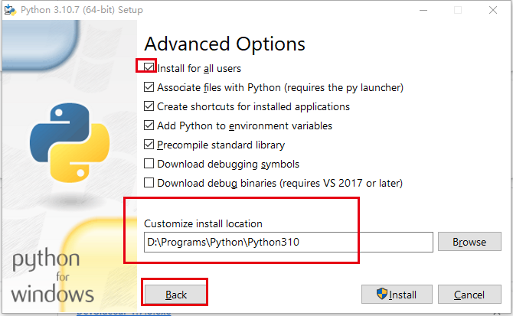Image resolution: width=513 pixels, height=316 pixels.
Task: Click the 'python for windows' wordmark
Action: [52, 276]
